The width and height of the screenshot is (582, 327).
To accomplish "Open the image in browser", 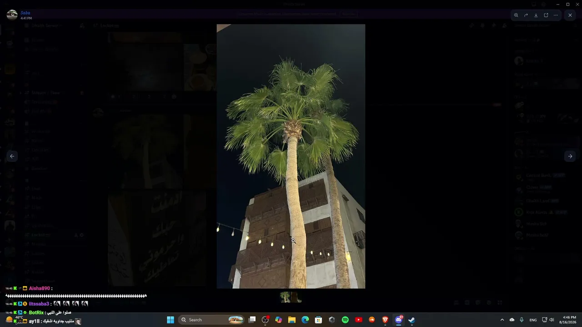I will point(546,15).
